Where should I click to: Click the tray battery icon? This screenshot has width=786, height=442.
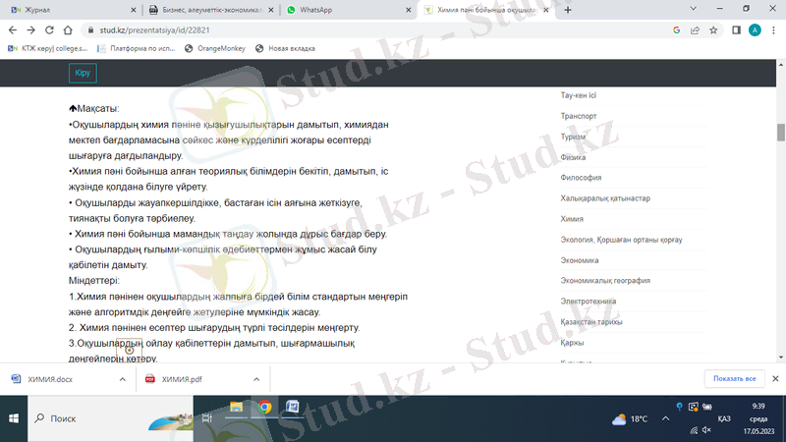[x=707, y=407]
